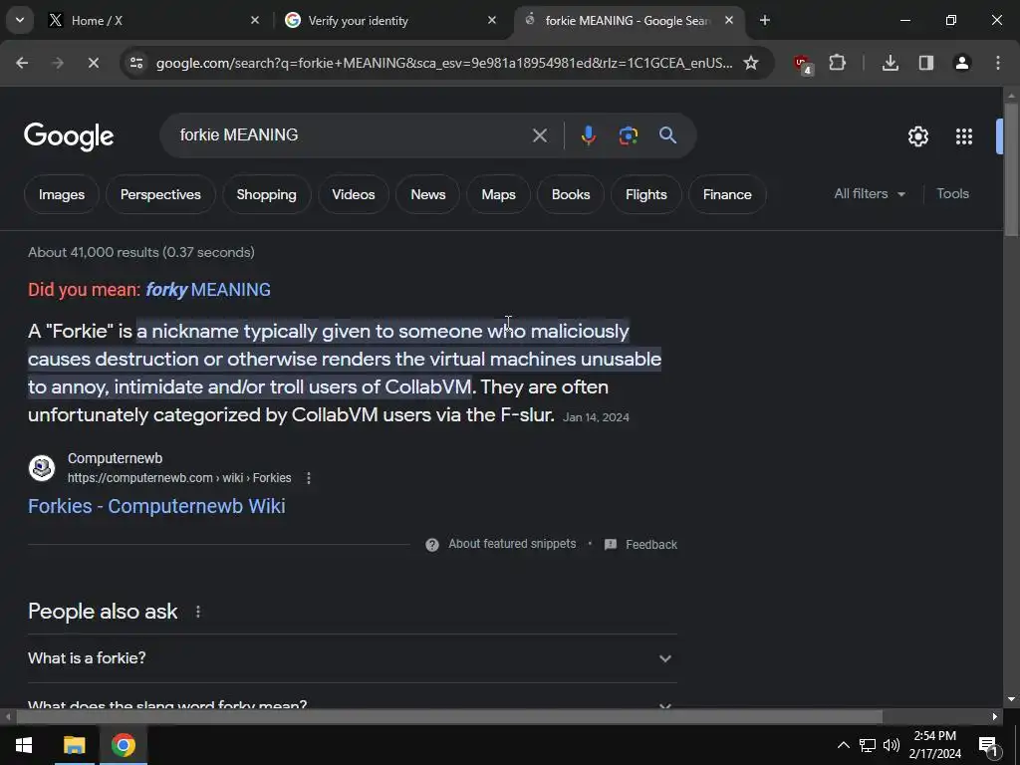Open the Extensions puzzle icon
1020x765 pixels.
[837, 63]
